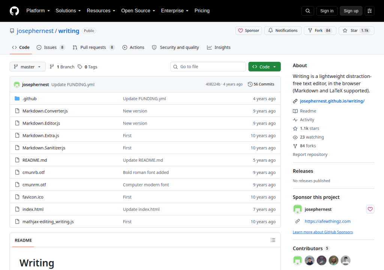The image size is (384, 270).
Task: Expand the Platform menu
Action: [38, 11]
